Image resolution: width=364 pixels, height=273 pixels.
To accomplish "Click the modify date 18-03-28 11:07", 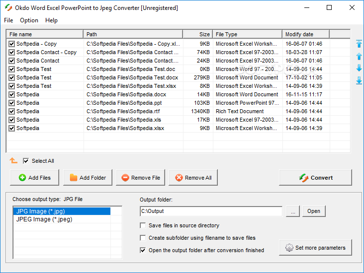I will pyautogui.click(x=304, y=53).
